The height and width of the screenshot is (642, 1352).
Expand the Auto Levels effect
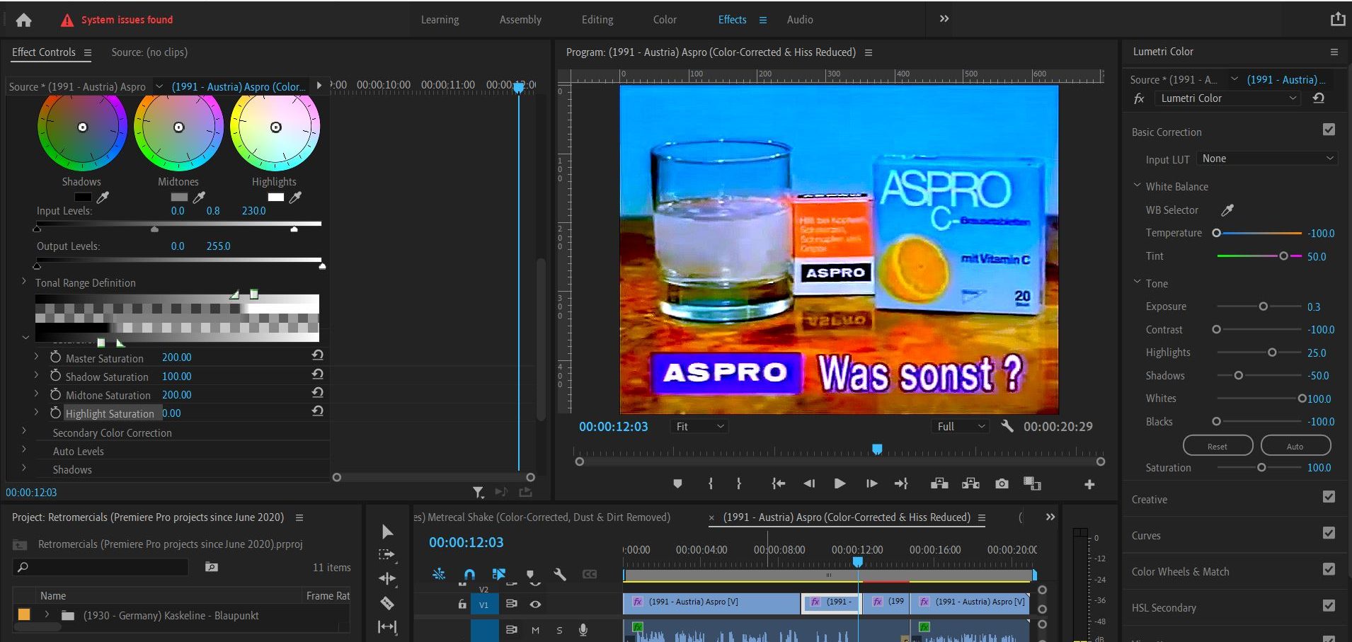[23, 448]
